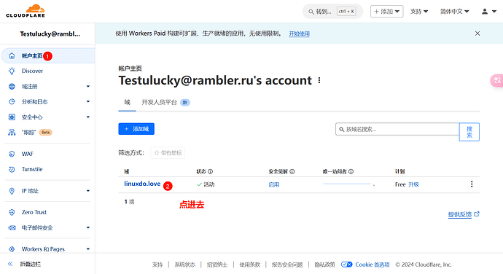
Task: Select the Domains tab
Action: (x=128, y=102)
